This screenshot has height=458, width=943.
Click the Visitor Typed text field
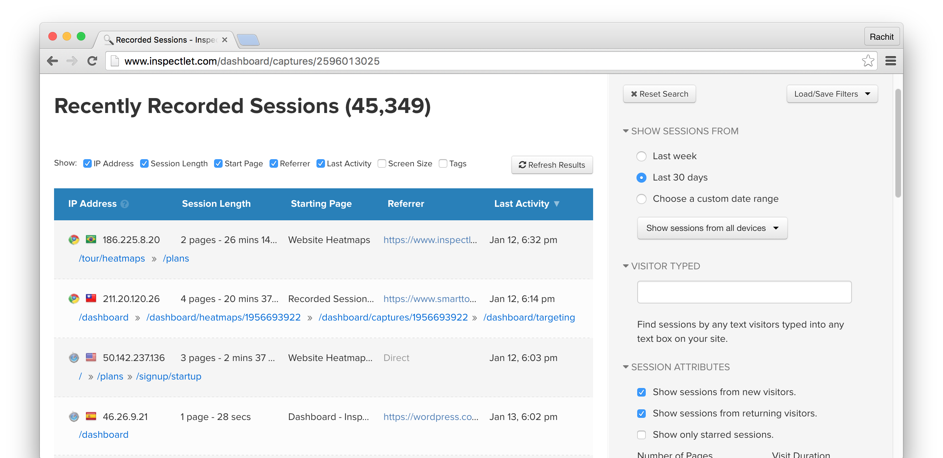pos(744,292)
